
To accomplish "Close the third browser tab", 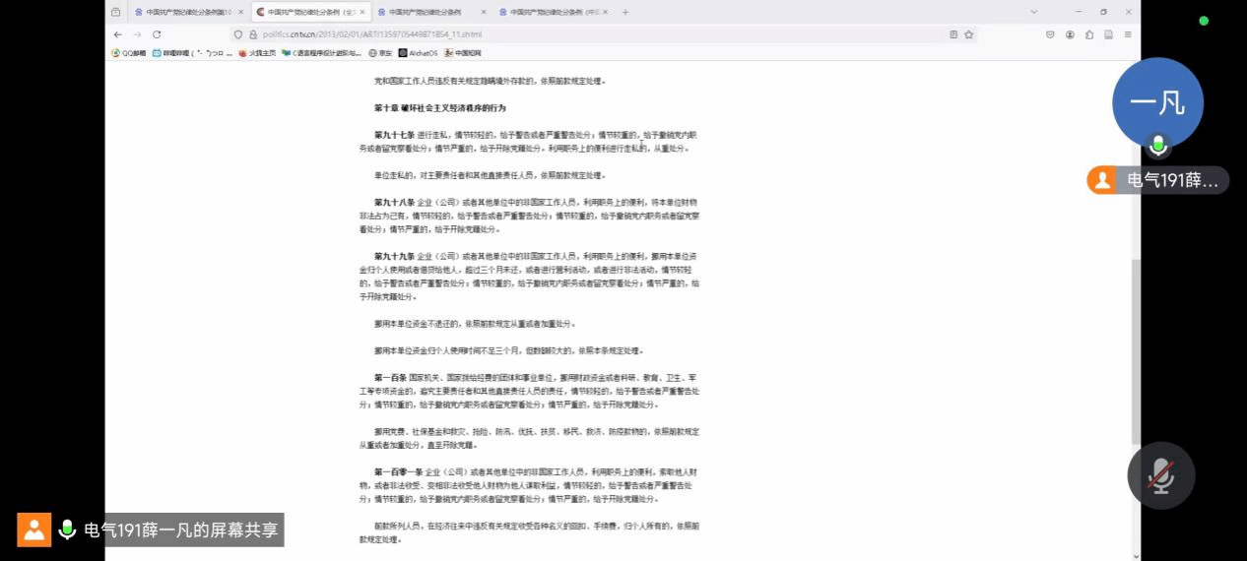I will click(x=483, y=12).
